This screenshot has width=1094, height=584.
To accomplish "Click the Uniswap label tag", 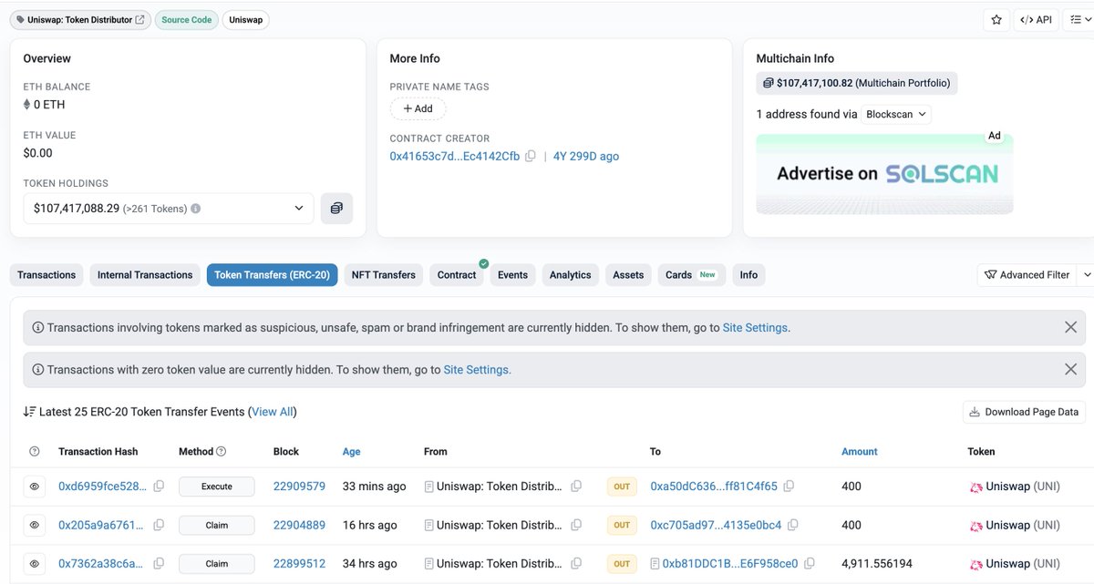I will click(x=246, y=19).
